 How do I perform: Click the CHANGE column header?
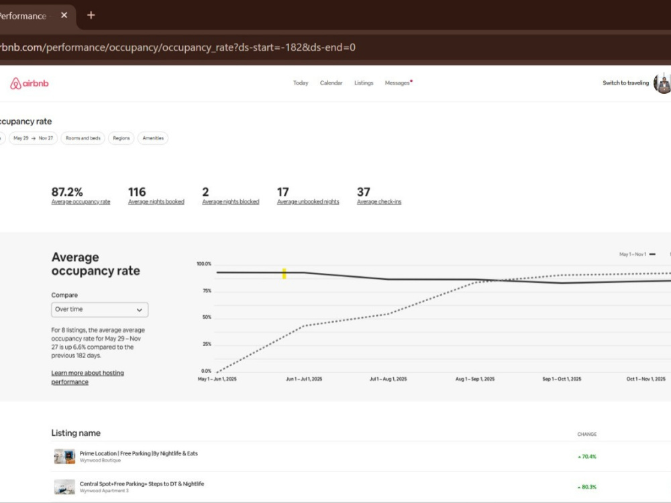(x=586, y=434)
